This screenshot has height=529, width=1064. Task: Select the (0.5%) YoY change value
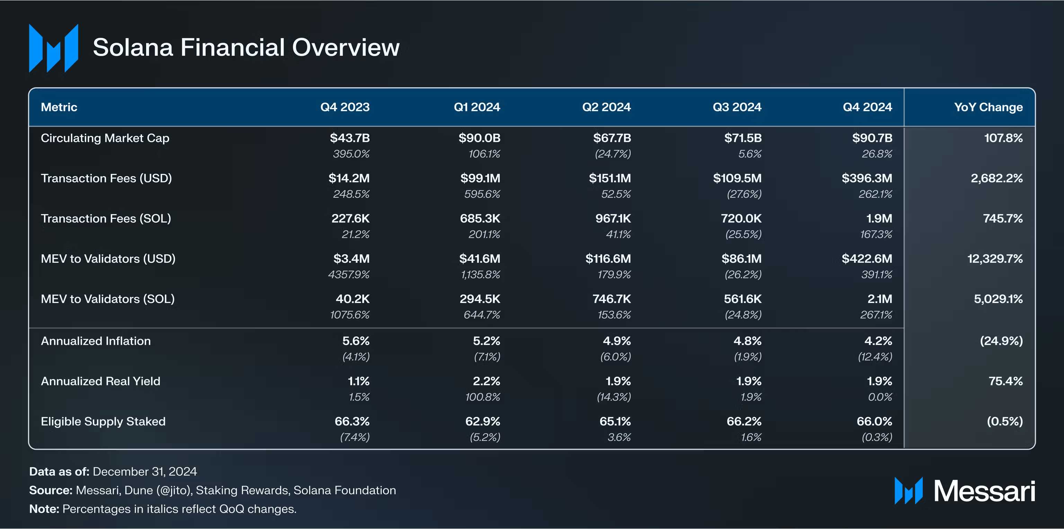coord(1004,422)
